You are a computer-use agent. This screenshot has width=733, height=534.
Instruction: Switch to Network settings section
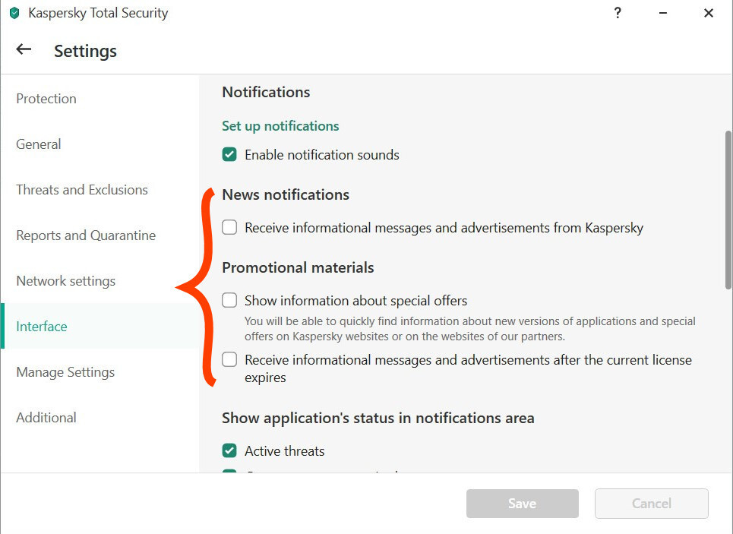click(66, 281)
